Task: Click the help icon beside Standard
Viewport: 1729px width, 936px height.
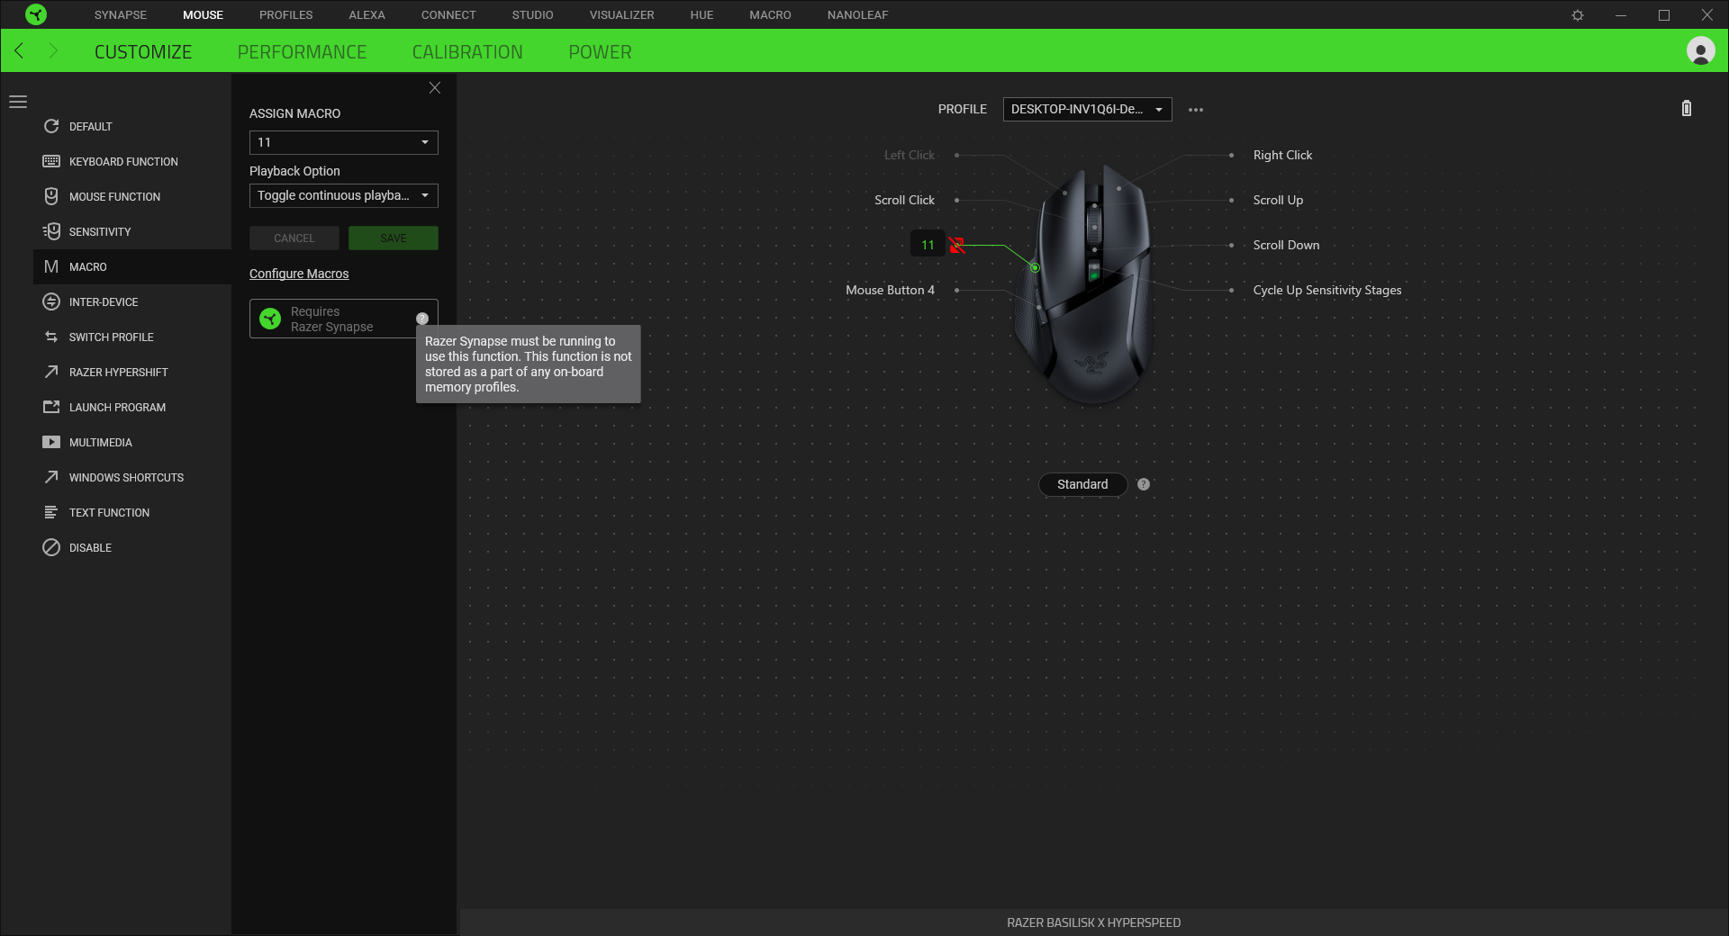Action: point(1144,484)
